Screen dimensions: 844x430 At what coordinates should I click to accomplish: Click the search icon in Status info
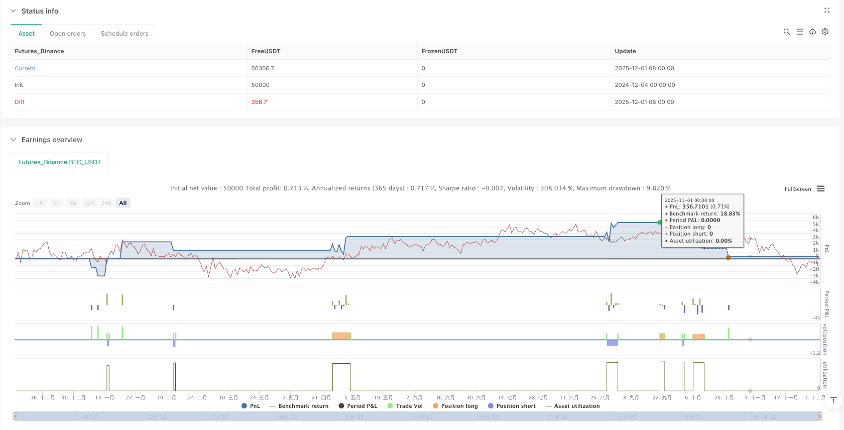786,32
